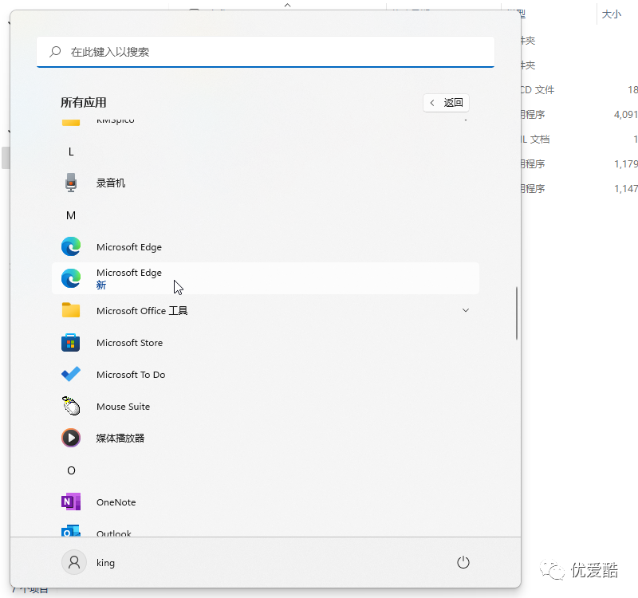638x598 pixels.
Task: Select the Mouse Suite label
Action: pos(123,406)
